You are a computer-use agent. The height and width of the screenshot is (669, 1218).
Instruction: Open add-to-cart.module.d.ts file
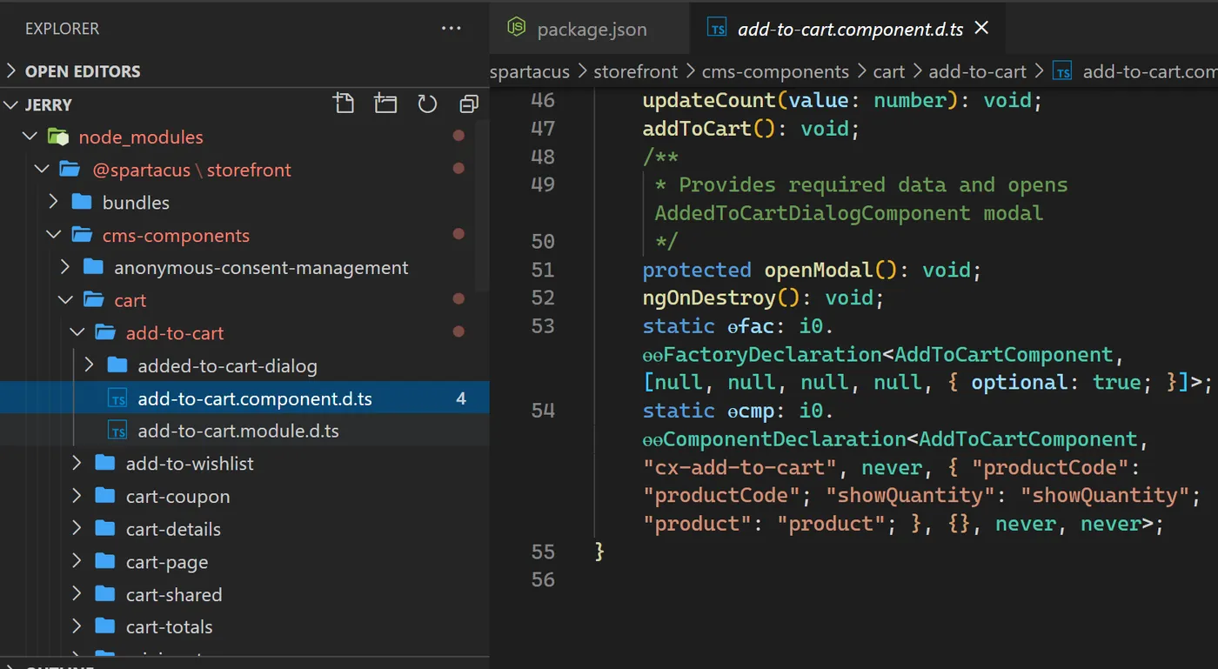pos(244,431)
